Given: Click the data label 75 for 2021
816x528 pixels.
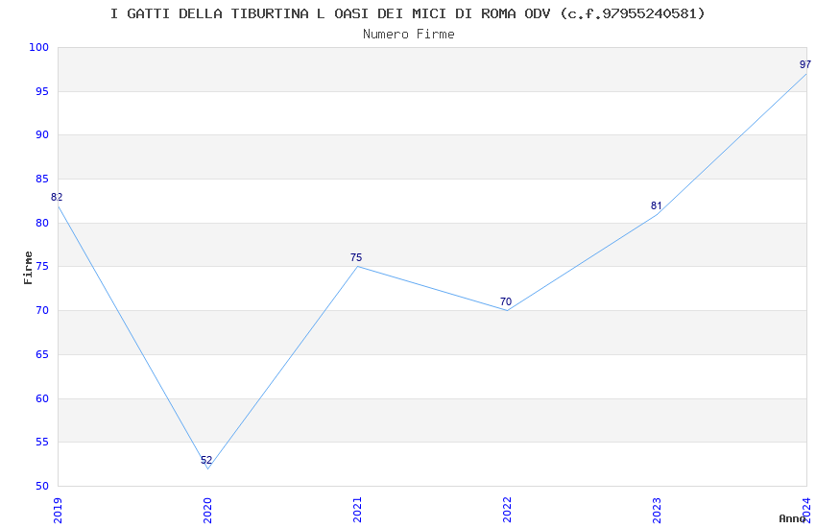Looking at the screenshot, I should (356, 257).
